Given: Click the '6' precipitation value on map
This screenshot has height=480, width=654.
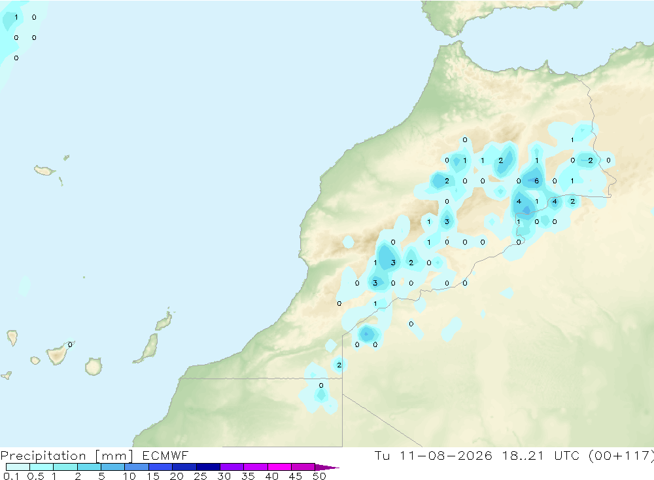Looking at the screenshot, I should point(536,181).
